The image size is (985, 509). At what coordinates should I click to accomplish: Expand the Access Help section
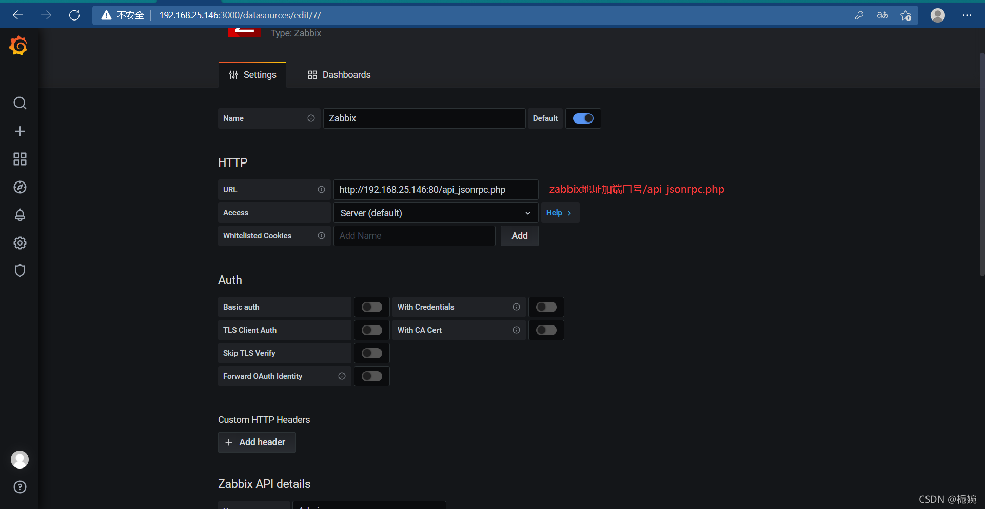tap(560, 213)
